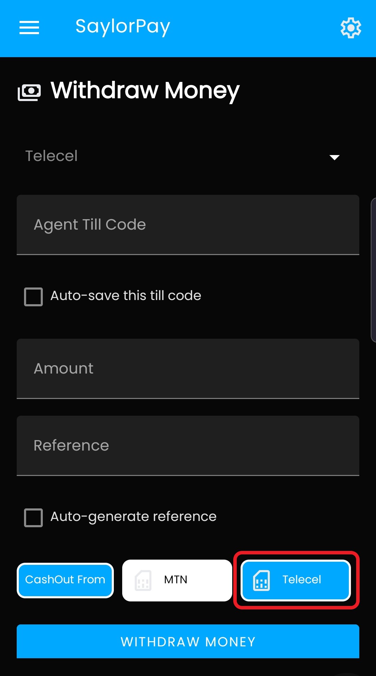Focus the Reference input field
This screenshot has height=676, width=376.
(x=188, y=446)
